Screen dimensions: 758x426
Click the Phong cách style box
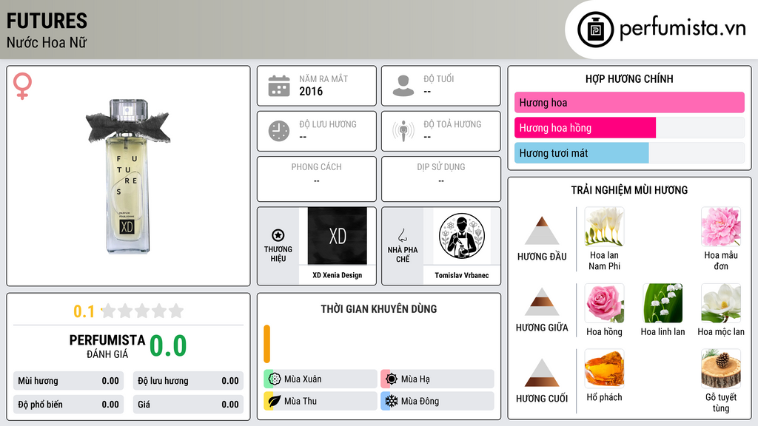pyautogui.click(x=317, y=179)
